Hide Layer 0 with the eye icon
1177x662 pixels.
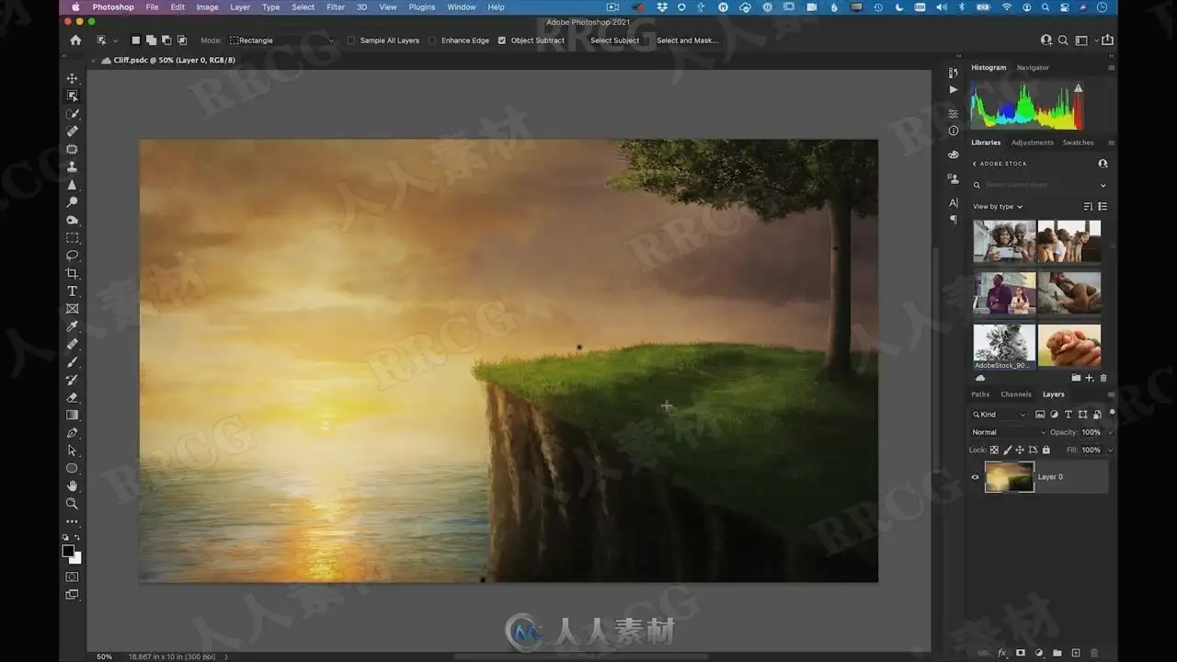coord(976,477)
